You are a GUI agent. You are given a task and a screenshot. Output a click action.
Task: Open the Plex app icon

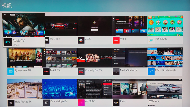click(x=116, y=103)
